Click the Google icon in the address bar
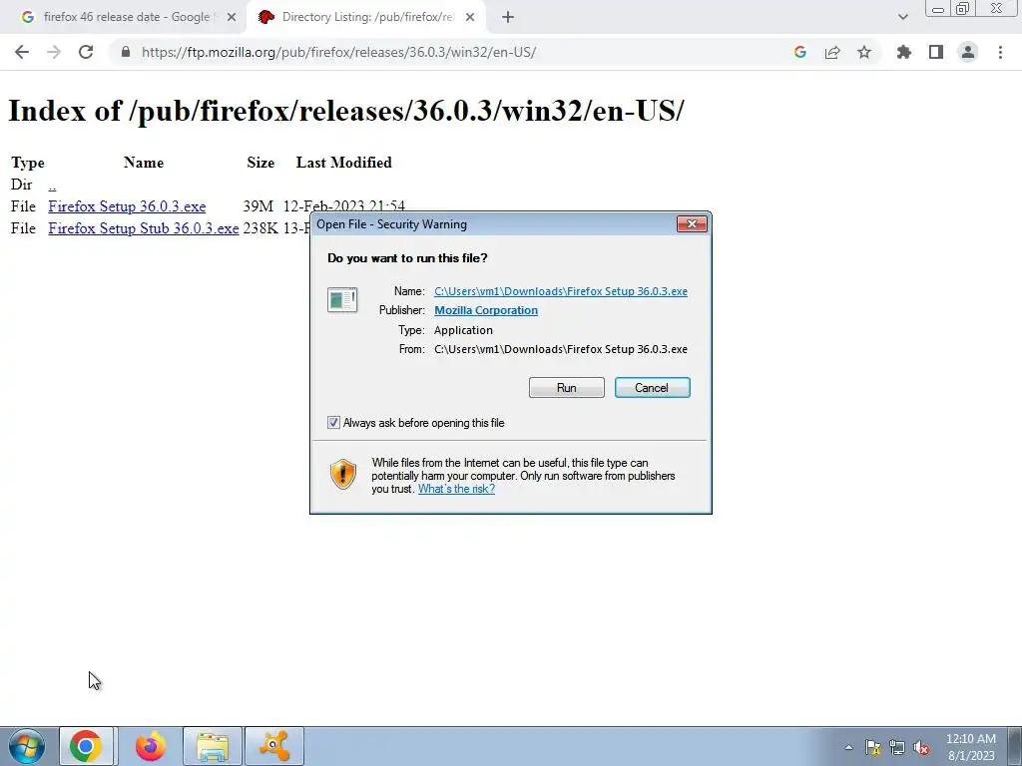1022x766 pixels. point(800,52)
